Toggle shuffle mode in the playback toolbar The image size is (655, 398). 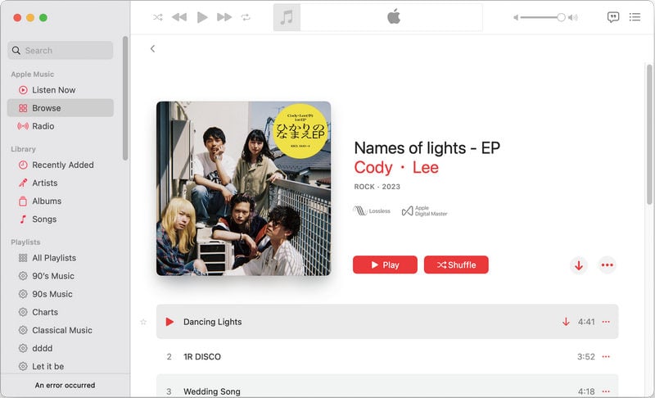pos(157,17)
